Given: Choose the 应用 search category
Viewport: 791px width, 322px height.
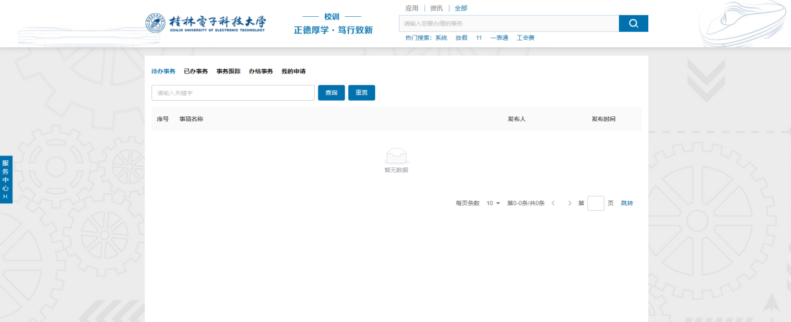Looking at the screenshot, I should coord(411,8).
